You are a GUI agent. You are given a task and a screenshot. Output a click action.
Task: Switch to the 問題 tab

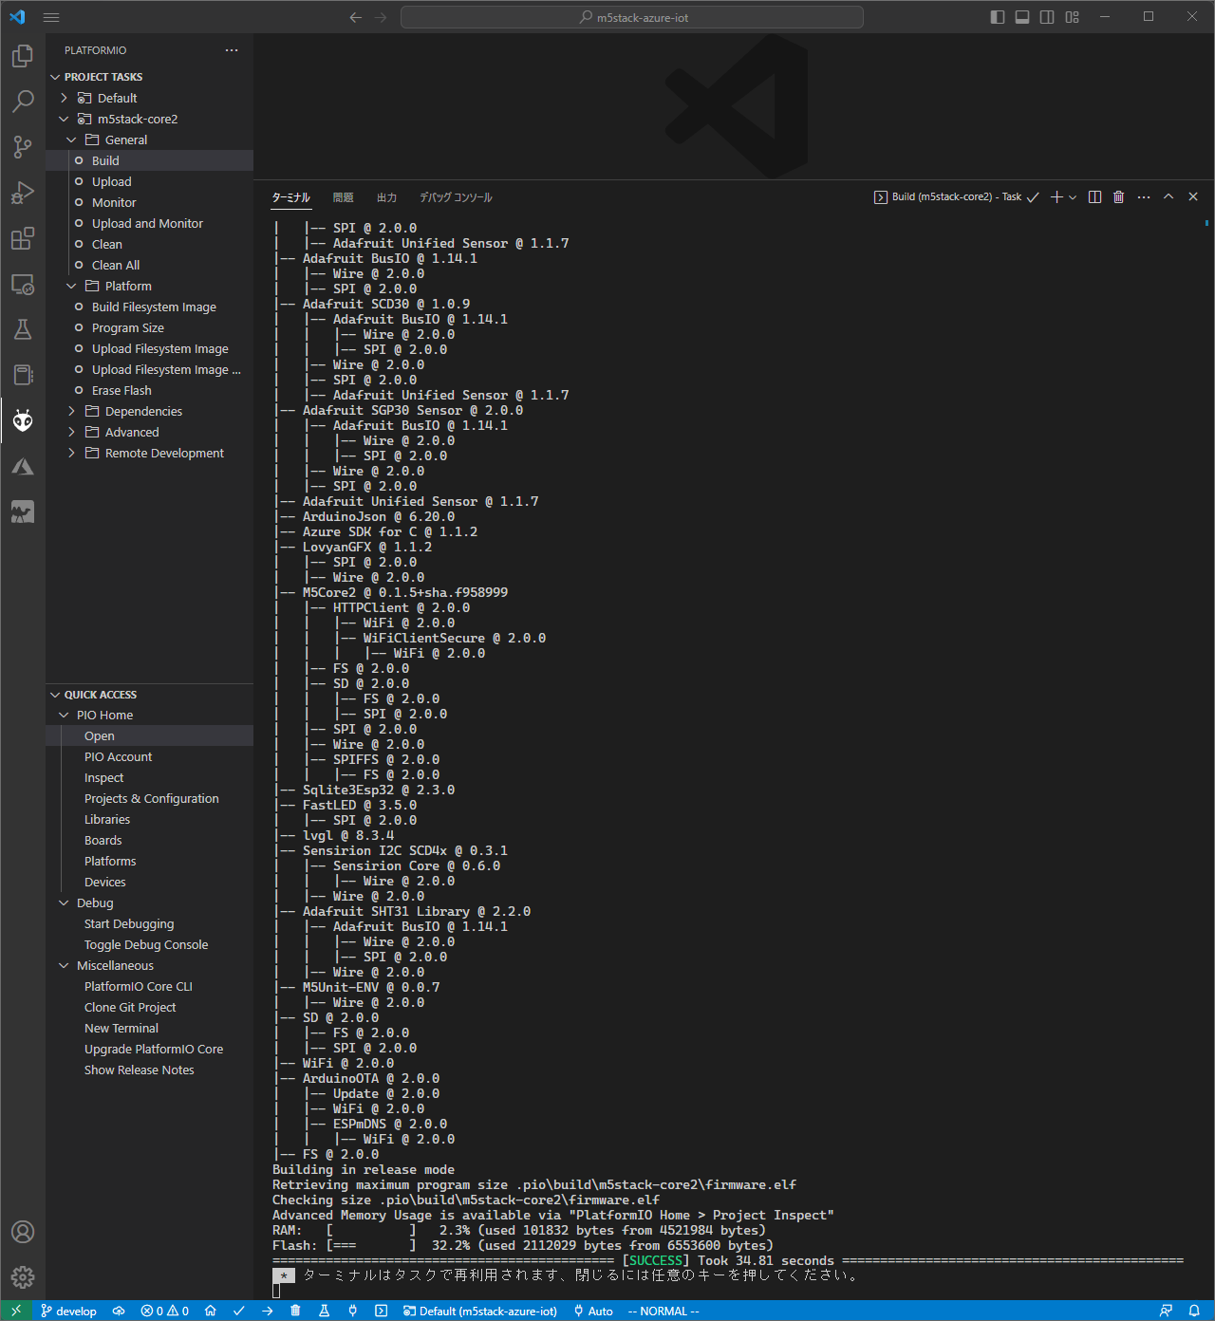point(343,197)
